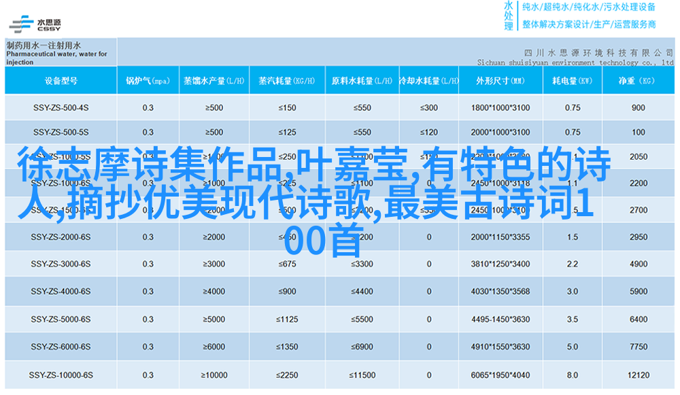Select model cell SSY-ZS-500-5S

[61, 133]
